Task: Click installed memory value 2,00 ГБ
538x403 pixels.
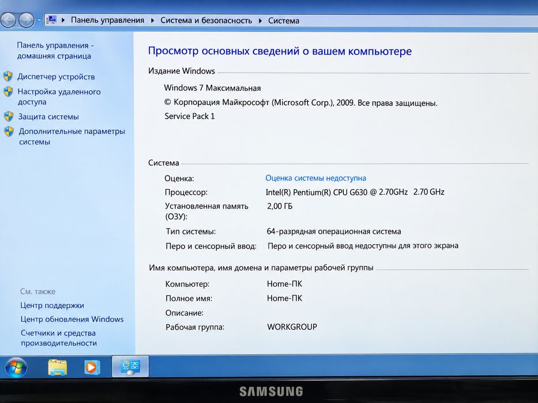Action: (280, 206)
